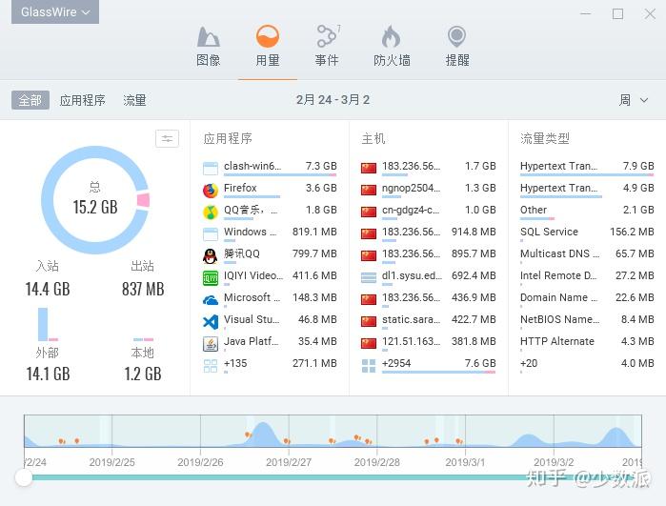The width and height of the screenshot is (666, 506).
Task: Click the host icon for dl1.sysu.ed
Action: pos(369,278)
